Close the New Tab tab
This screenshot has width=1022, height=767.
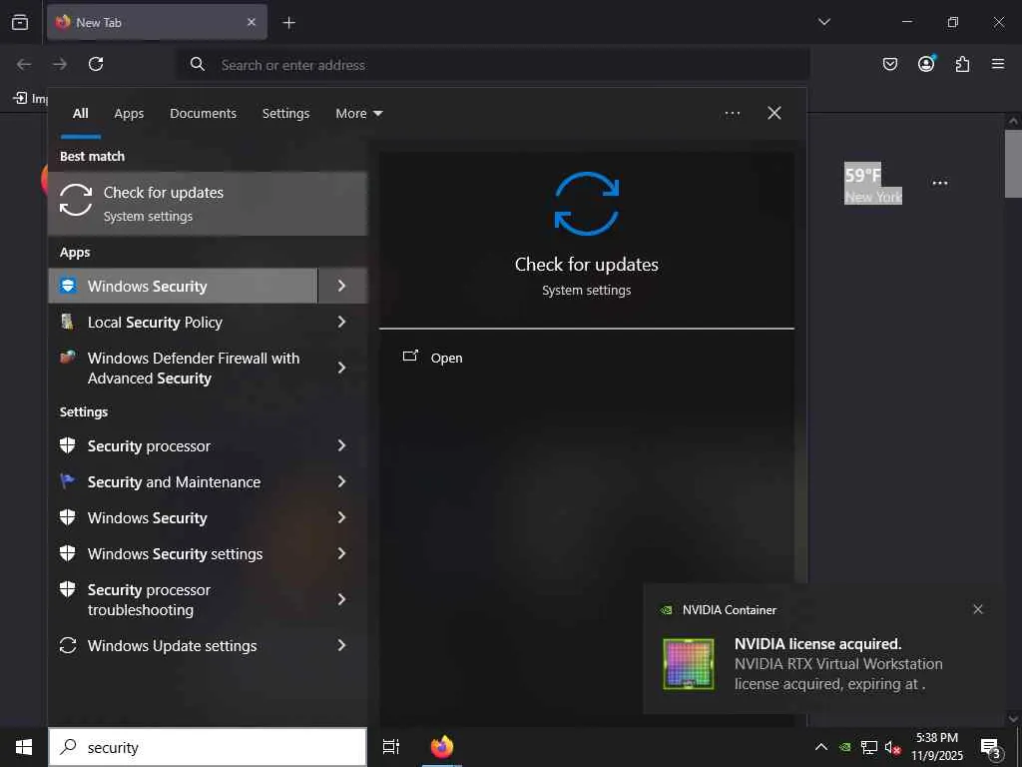(252, 22)
